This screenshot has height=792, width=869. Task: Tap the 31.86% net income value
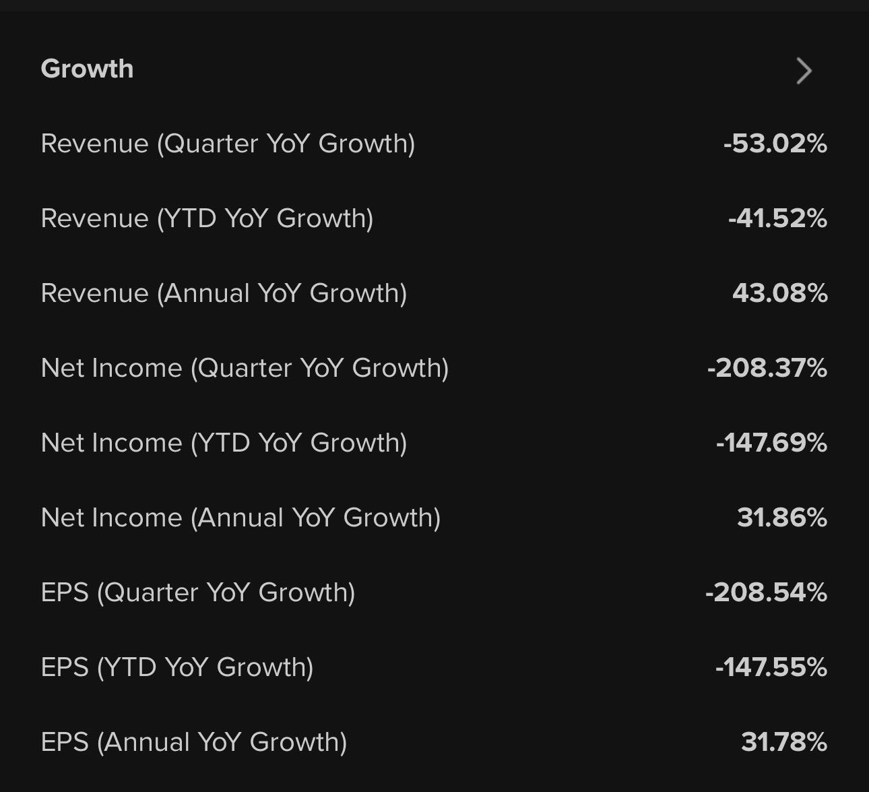pyautogui.click(x=781, y=518)
